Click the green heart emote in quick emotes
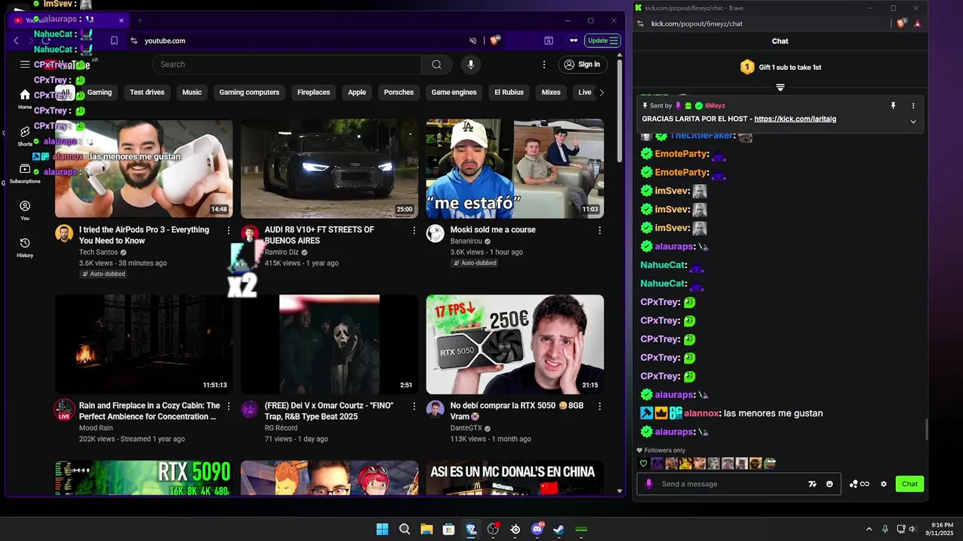Screen dimensions: 963x541 643,464
